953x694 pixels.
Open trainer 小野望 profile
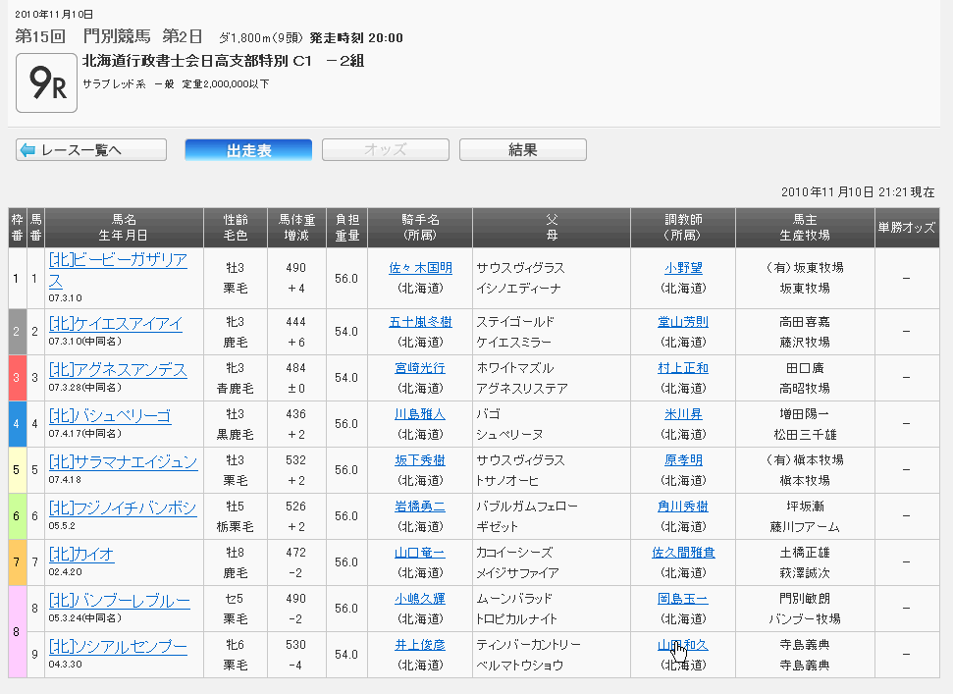point(682,267)
